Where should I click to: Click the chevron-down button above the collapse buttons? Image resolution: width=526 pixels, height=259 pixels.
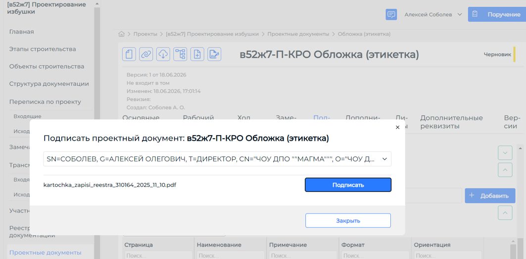point(505,153)
